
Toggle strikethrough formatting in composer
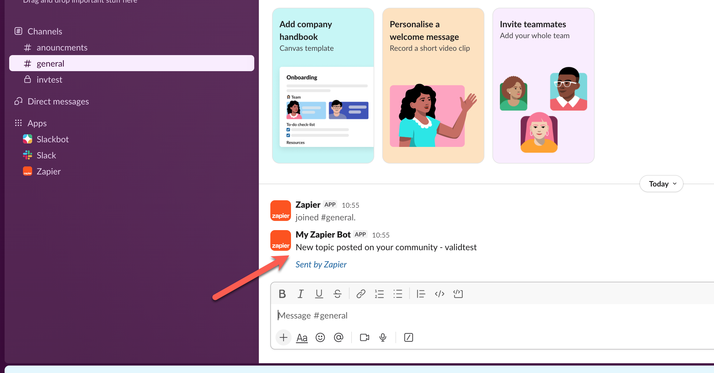click(x=337, y=294)
